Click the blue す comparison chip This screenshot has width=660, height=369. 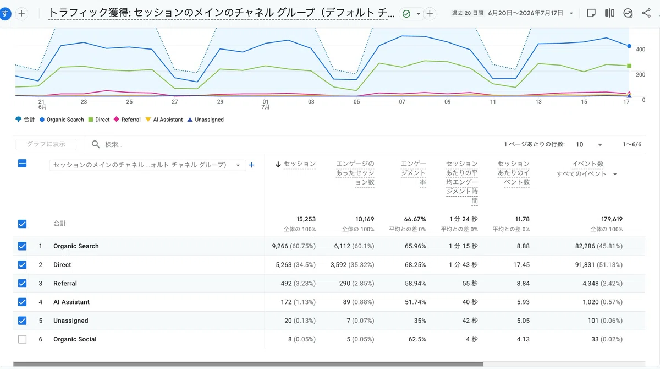tap(5, 13)
